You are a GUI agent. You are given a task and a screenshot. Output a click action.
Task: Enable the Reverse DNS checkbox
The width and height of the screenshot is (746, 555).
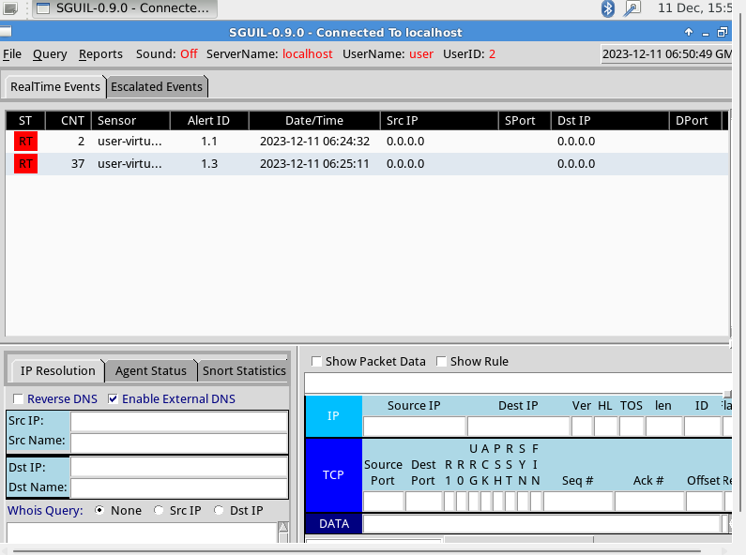(x=18, y=398)
